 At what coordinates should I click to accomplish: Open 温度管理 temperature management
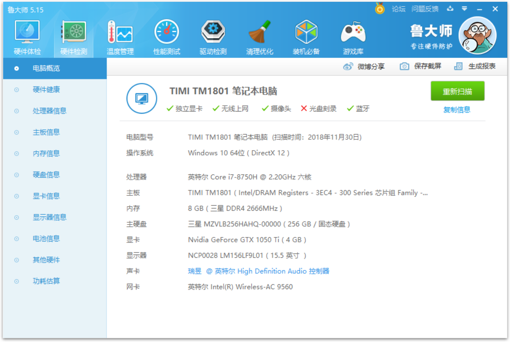[120, 36]
